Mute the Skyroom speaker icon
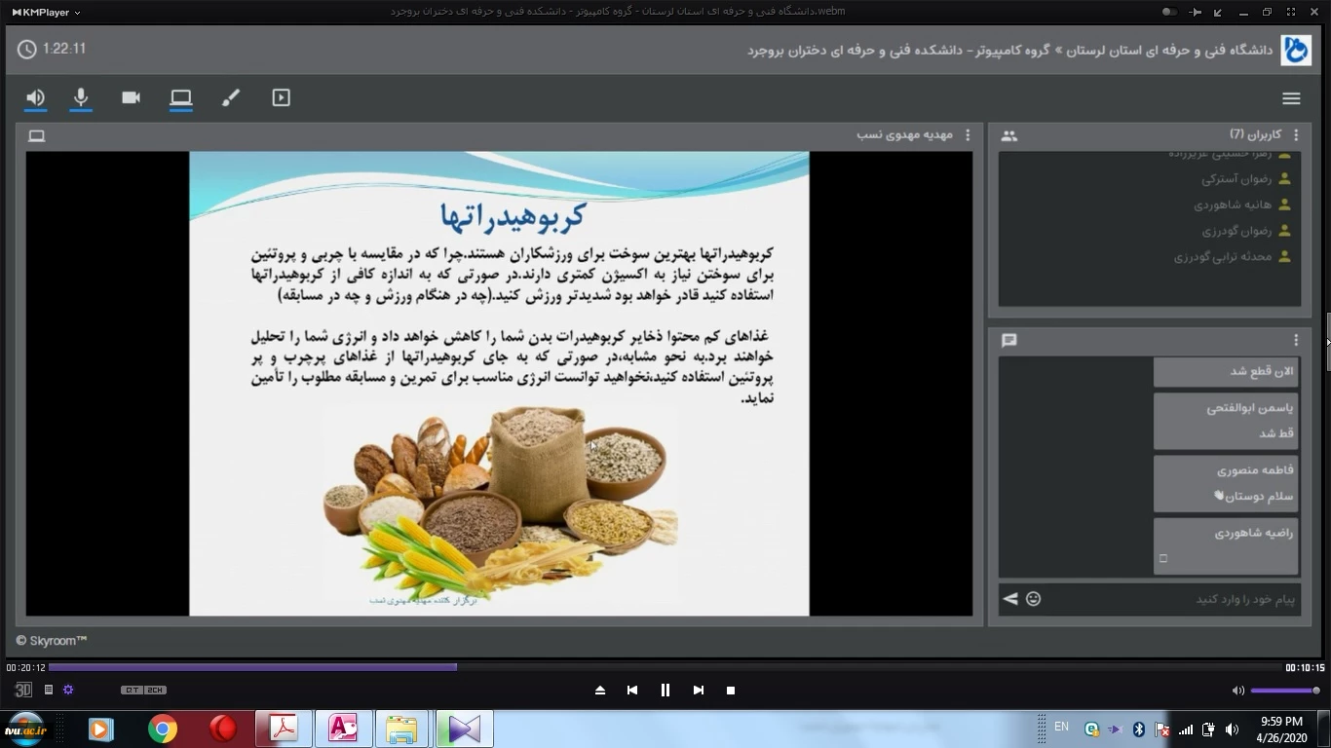 [36, 97]
